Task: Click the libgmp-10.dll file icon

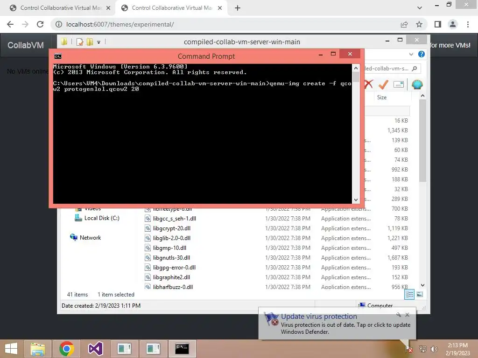Action: point(148,248)
